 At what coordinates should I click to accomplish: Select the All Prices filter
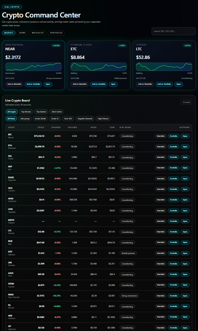[11, 119]
